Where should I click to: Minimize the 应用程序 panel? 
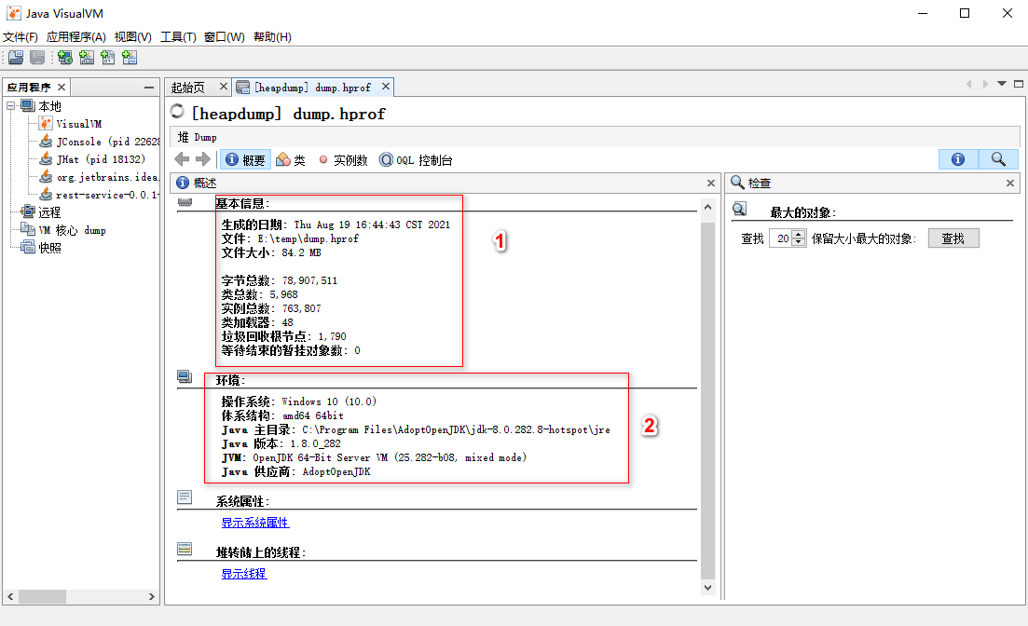tap(149, 88)
